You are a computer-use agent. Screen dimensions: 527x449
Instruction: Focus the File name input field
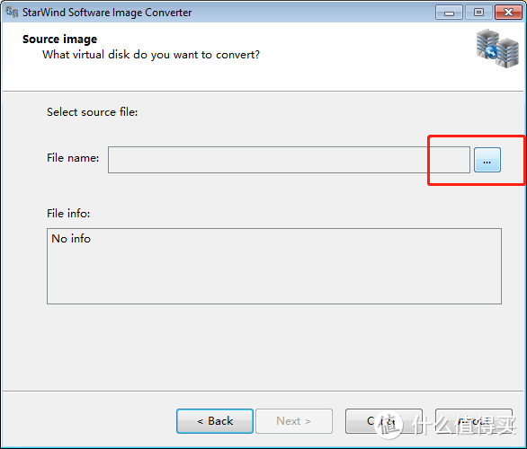point(289,160)
